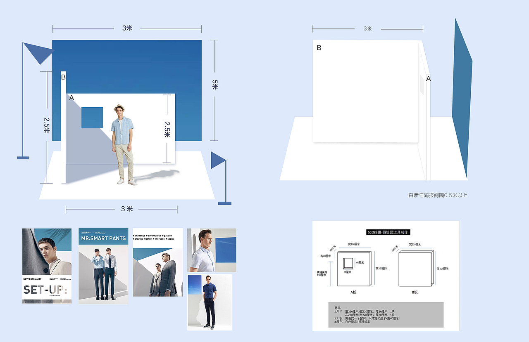Viewport: 529px width, 342px height.
Task: Click the '#challenge #adventurous #passion' hashtag line
Action: tap(153, 236)
